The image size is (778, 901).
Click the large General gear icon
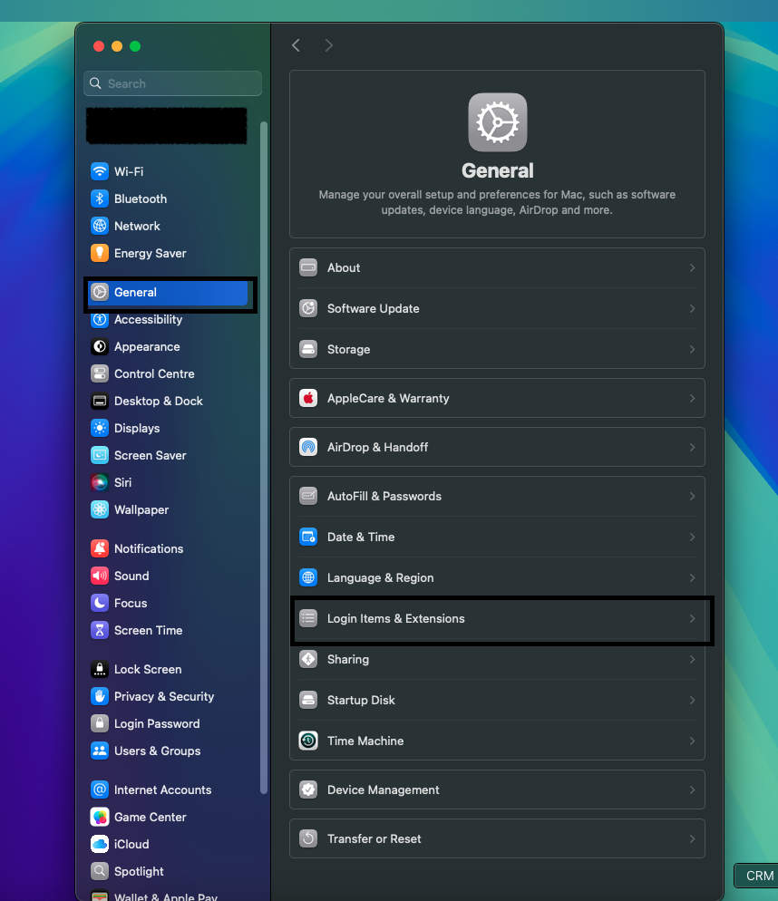[x=498, y=122]
